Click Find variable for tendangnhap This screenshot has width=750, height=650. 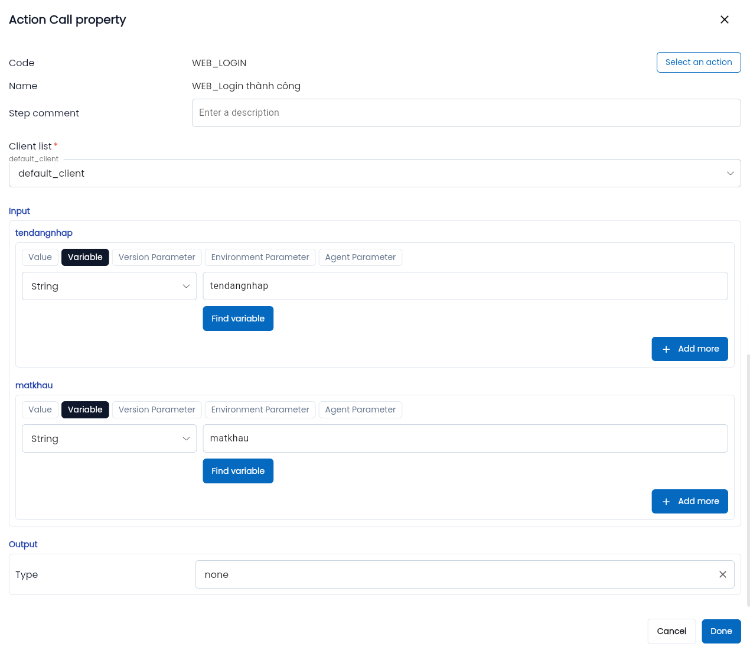(x=238, y=318)
